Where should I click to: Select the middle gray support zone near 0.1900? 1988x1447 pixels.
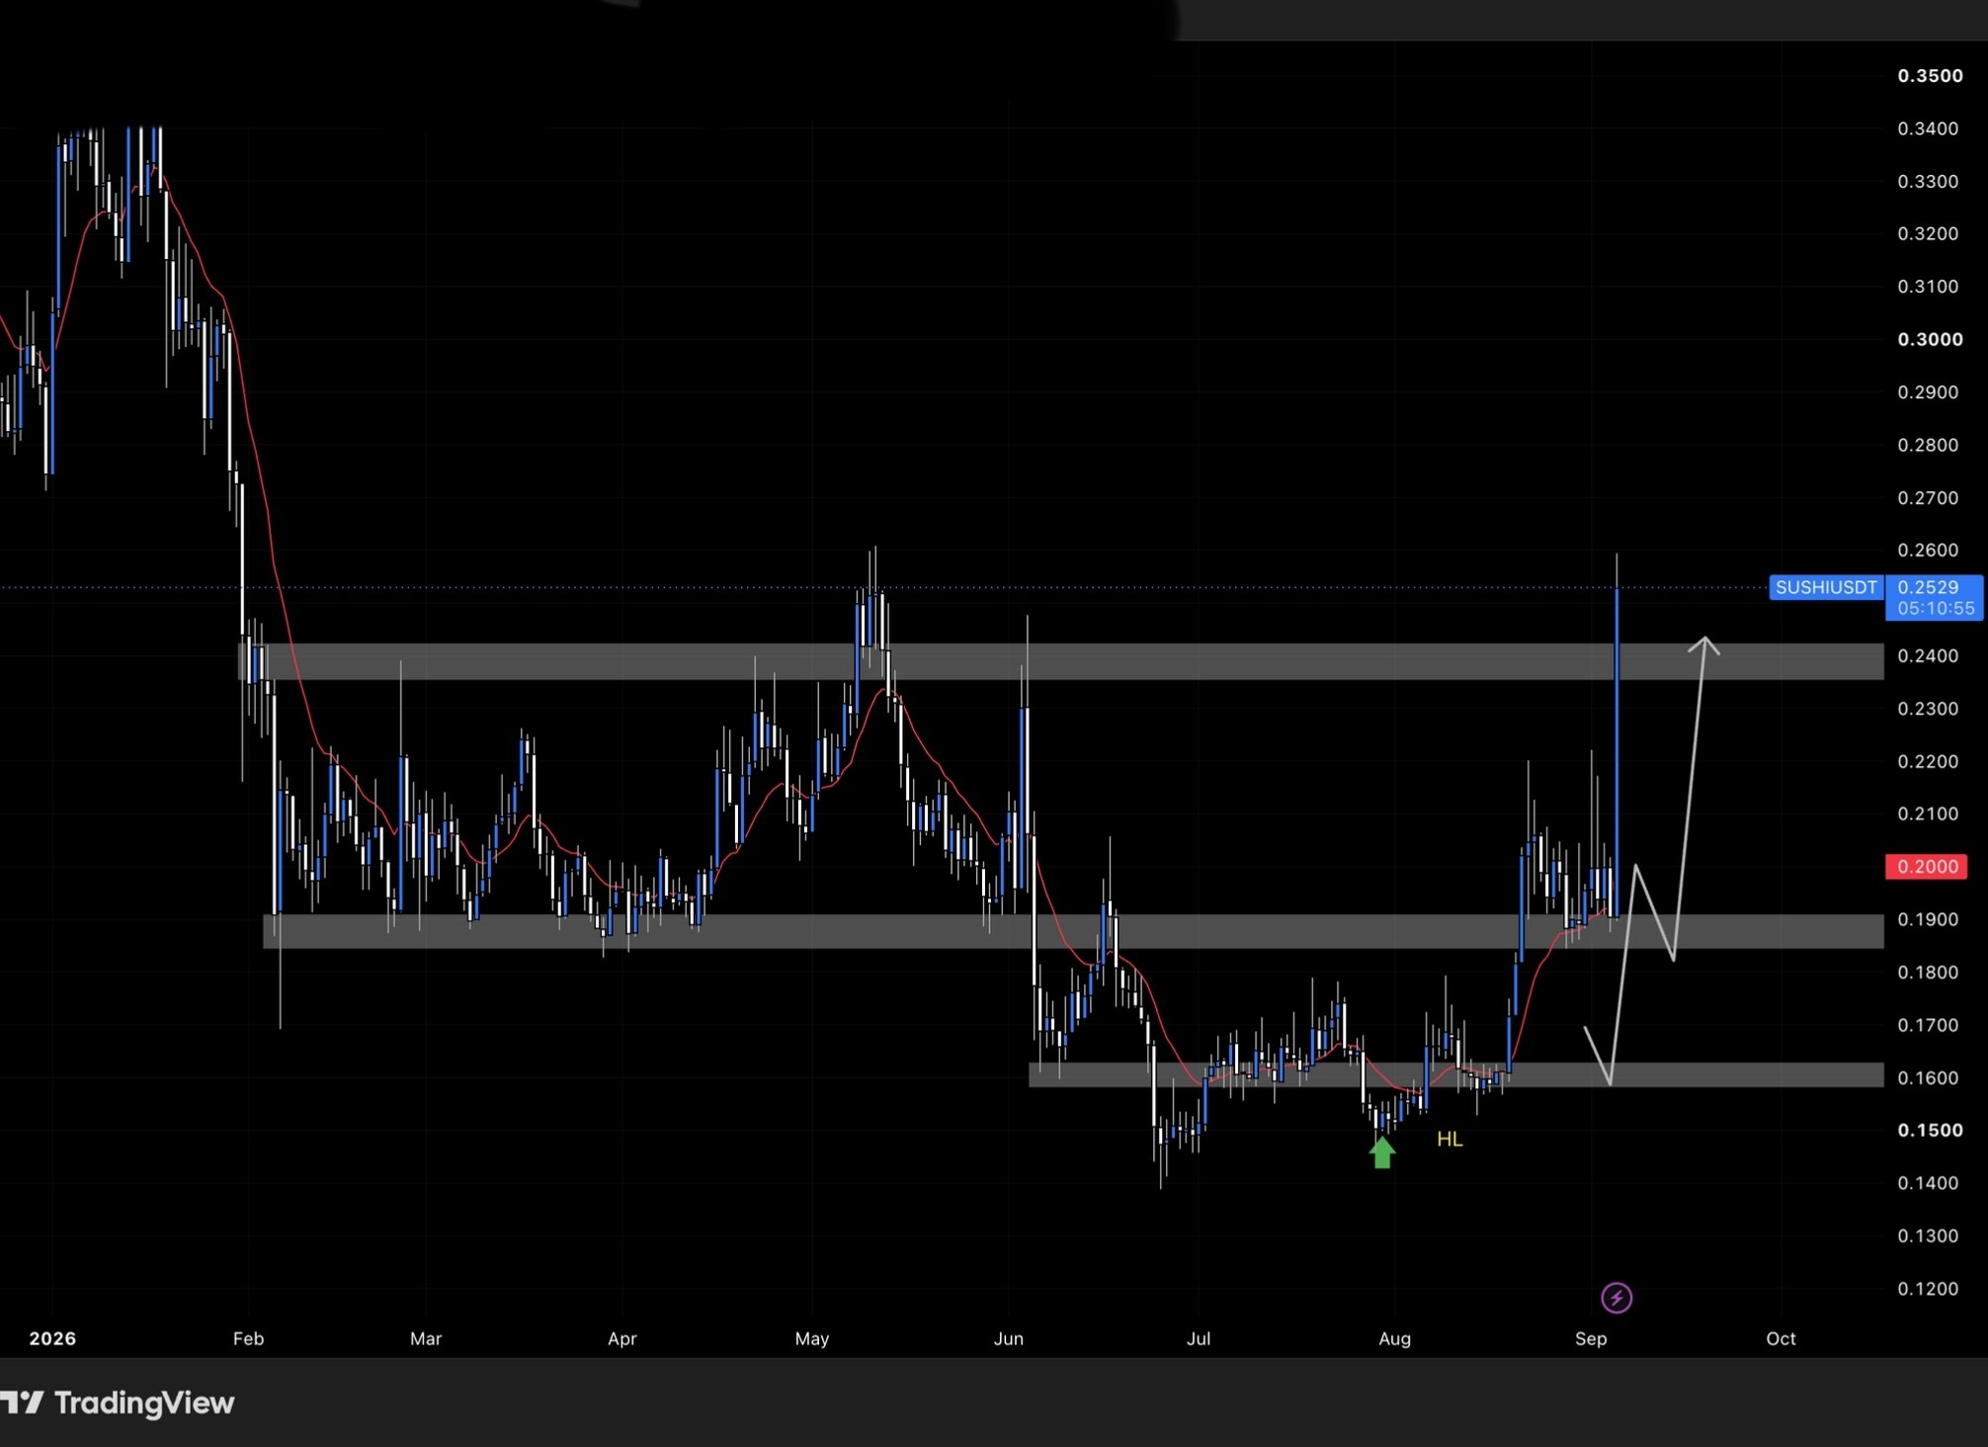(1073, 931)
